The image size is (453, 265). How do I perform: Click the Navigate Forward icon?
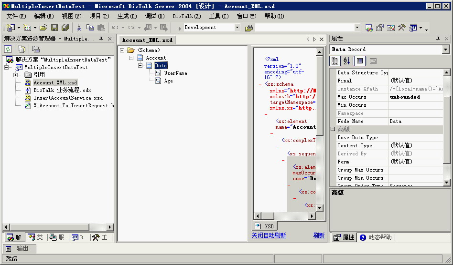[x=164, y=28]
